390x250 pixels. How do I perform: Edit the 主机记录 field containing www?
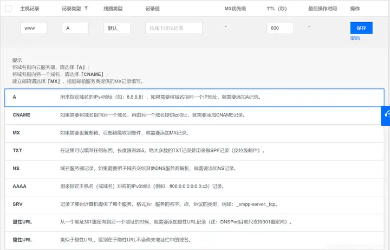point(34,28)
